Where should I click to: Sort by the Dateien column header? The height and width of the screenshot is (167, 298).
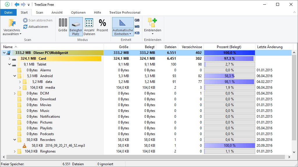[167, 47]
